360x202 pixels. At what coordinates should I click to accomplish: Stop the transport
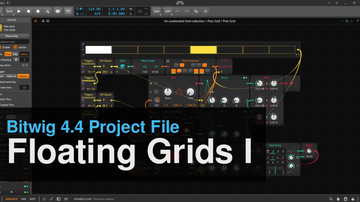(x=28, y=11)
